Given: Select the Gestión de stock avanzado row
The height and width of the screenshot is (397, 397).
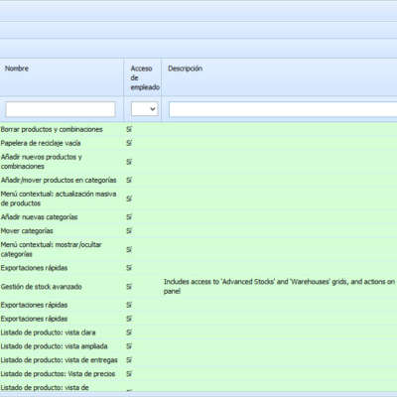Looking at the screenshot, I should pos(198,287).
